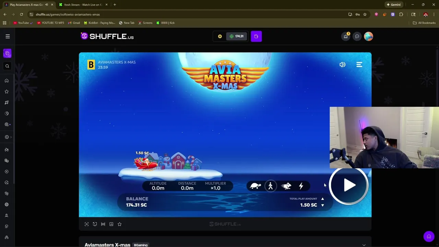Bookmark this page star icon
Viewport: 439px width, 247px height.
point(365,14)
